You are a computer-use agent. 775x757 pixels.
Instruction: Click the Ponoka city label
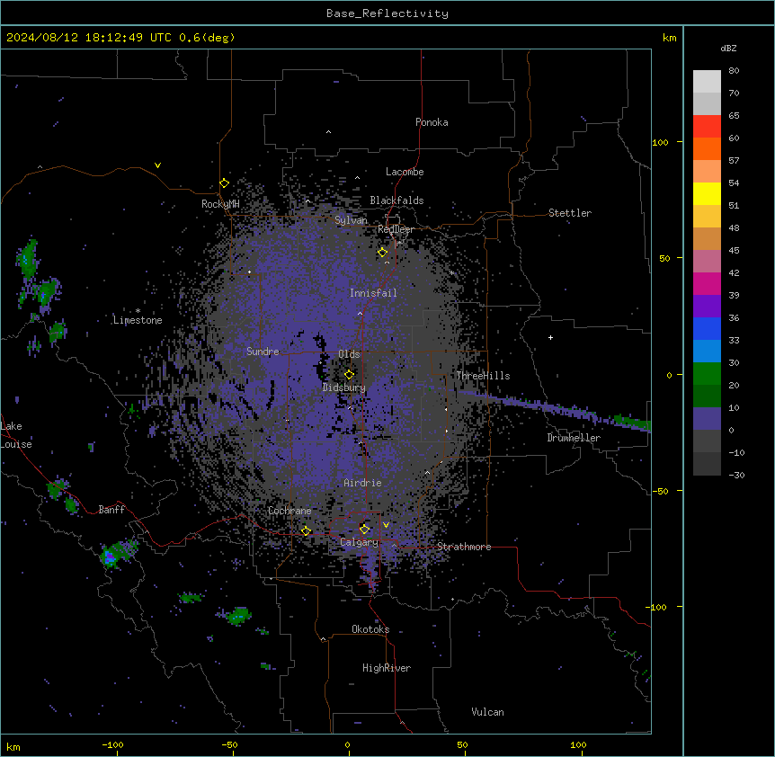coord(432,122)
